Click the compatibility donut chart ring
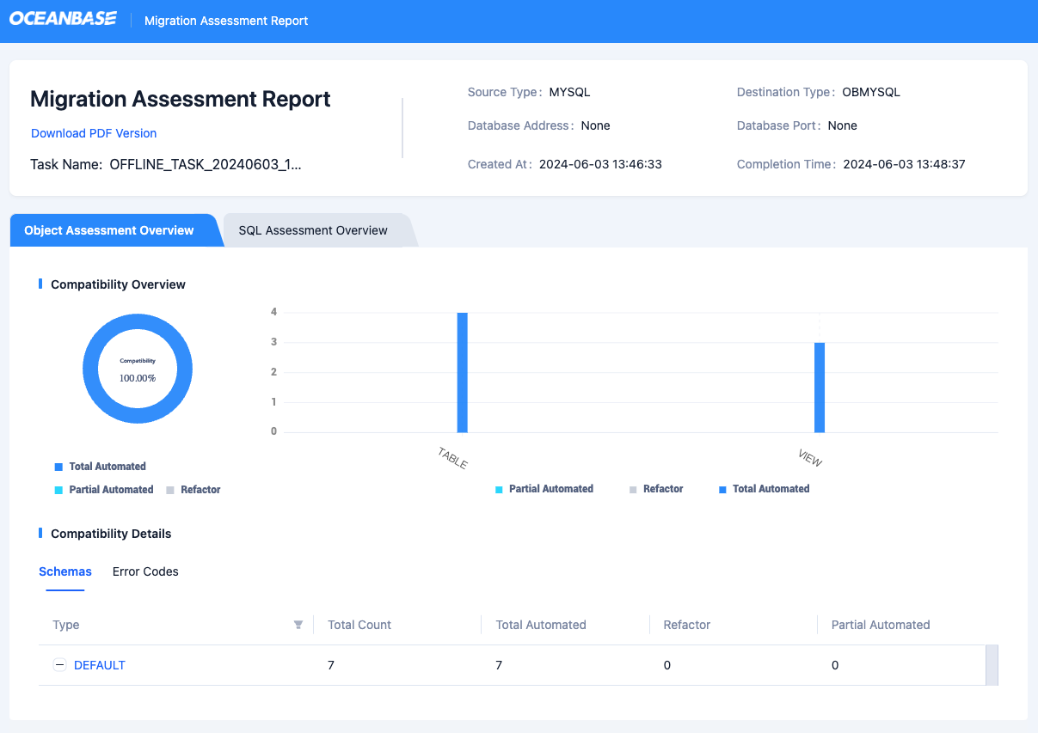The height and width of the screenshot is (733, 1038). click(x=91, y=370)
